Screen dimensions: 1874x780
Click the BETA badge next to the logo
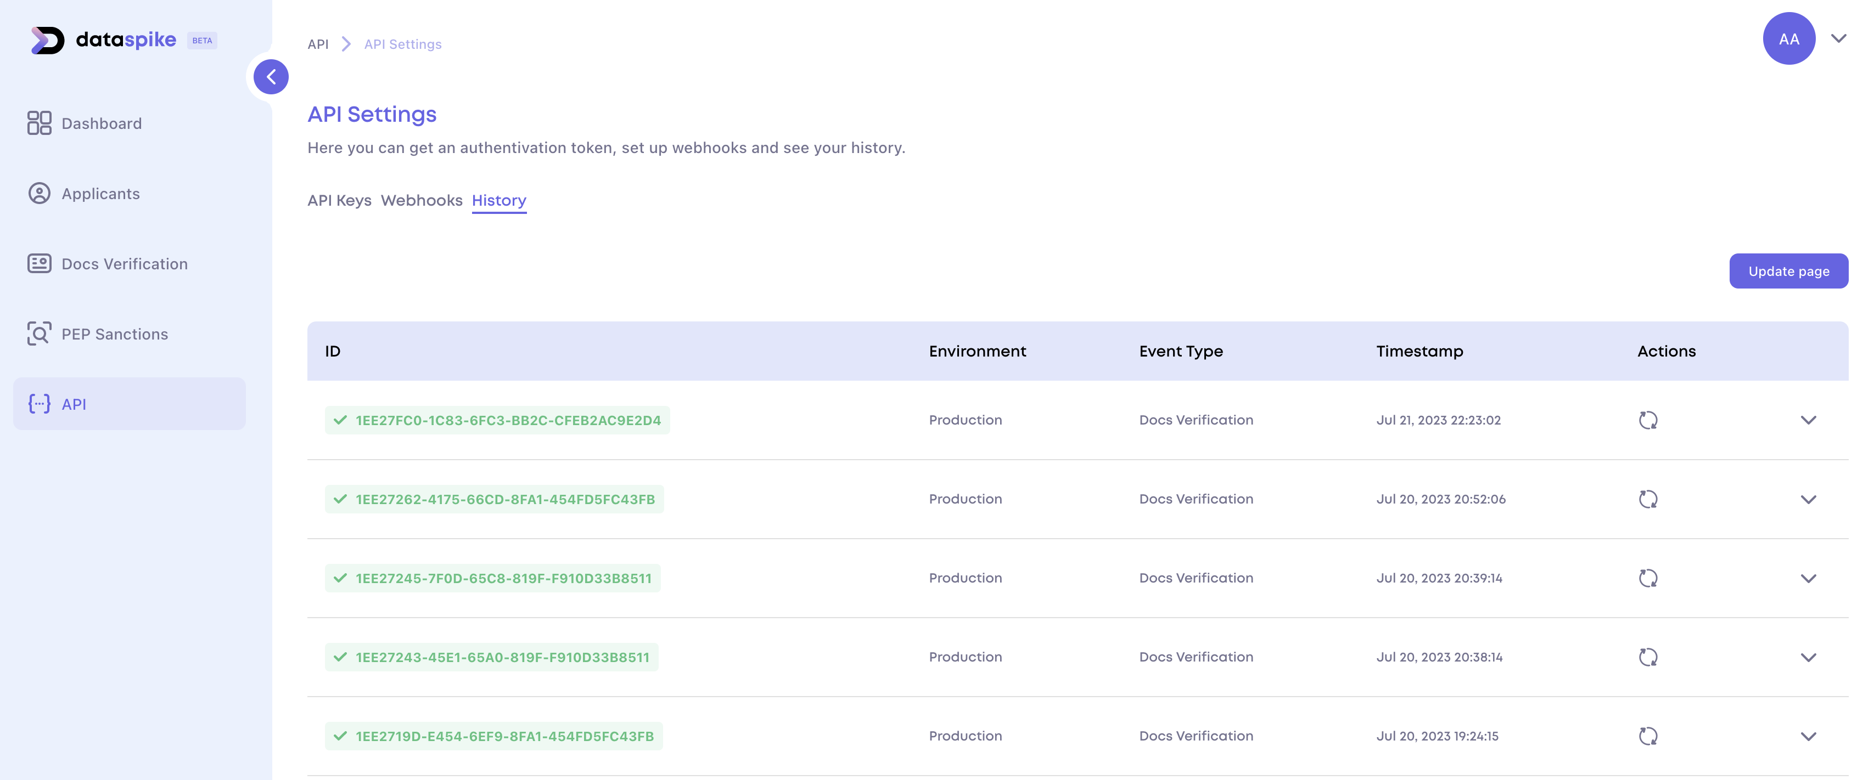pos(202,41)
